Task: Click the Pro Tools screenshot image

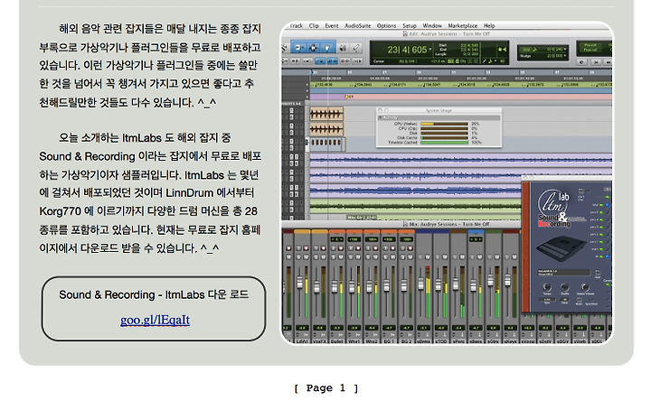Action: (447, 182)
